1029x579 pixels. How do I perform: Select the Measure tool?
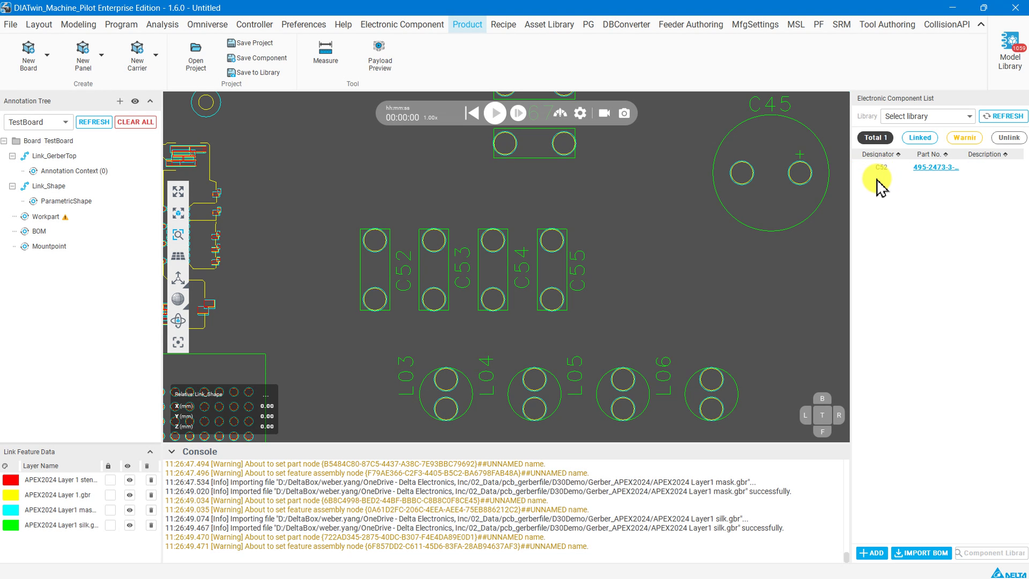[325, 52]
